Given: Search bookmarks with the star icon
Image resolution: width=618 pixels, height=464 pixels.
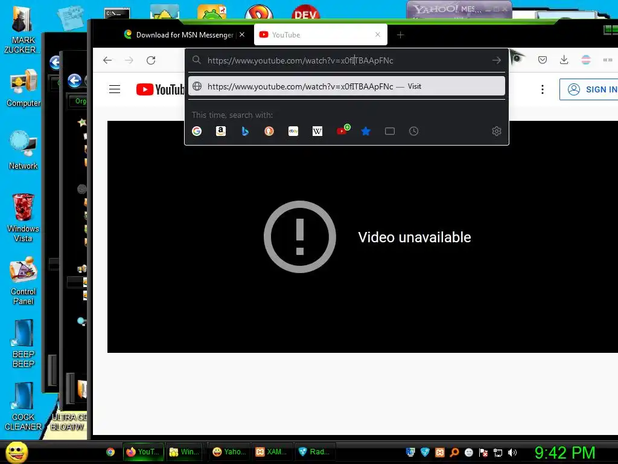Looking at the screenshot, I should click(x=366, y=131).
